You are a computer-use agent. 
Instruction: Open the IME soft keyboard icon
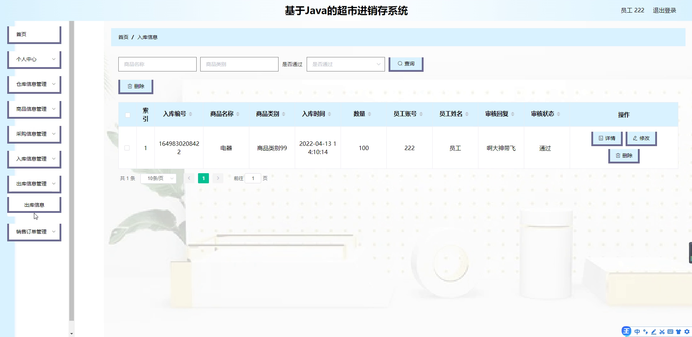click(x=670, y=332)
